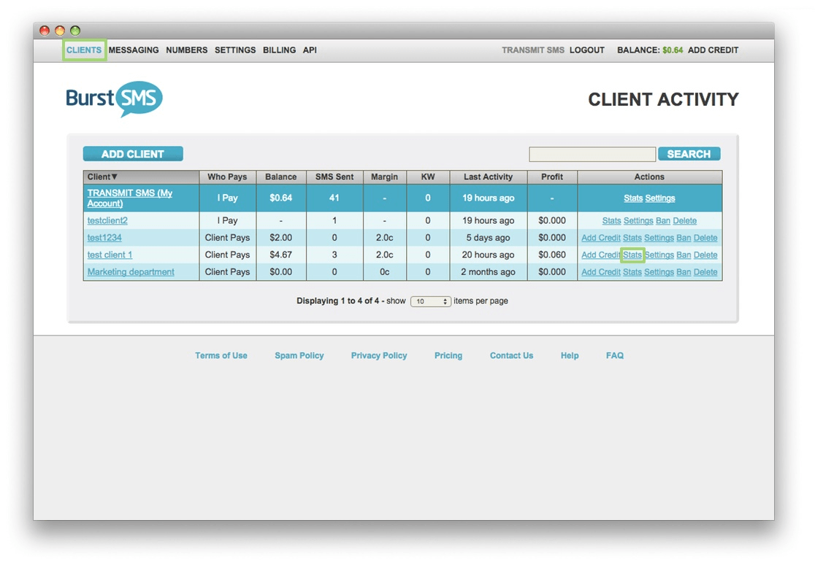Sort by the Client column header arrow
Image resolution: width=815 pixels, height=566 pixels.
point(115,177)
